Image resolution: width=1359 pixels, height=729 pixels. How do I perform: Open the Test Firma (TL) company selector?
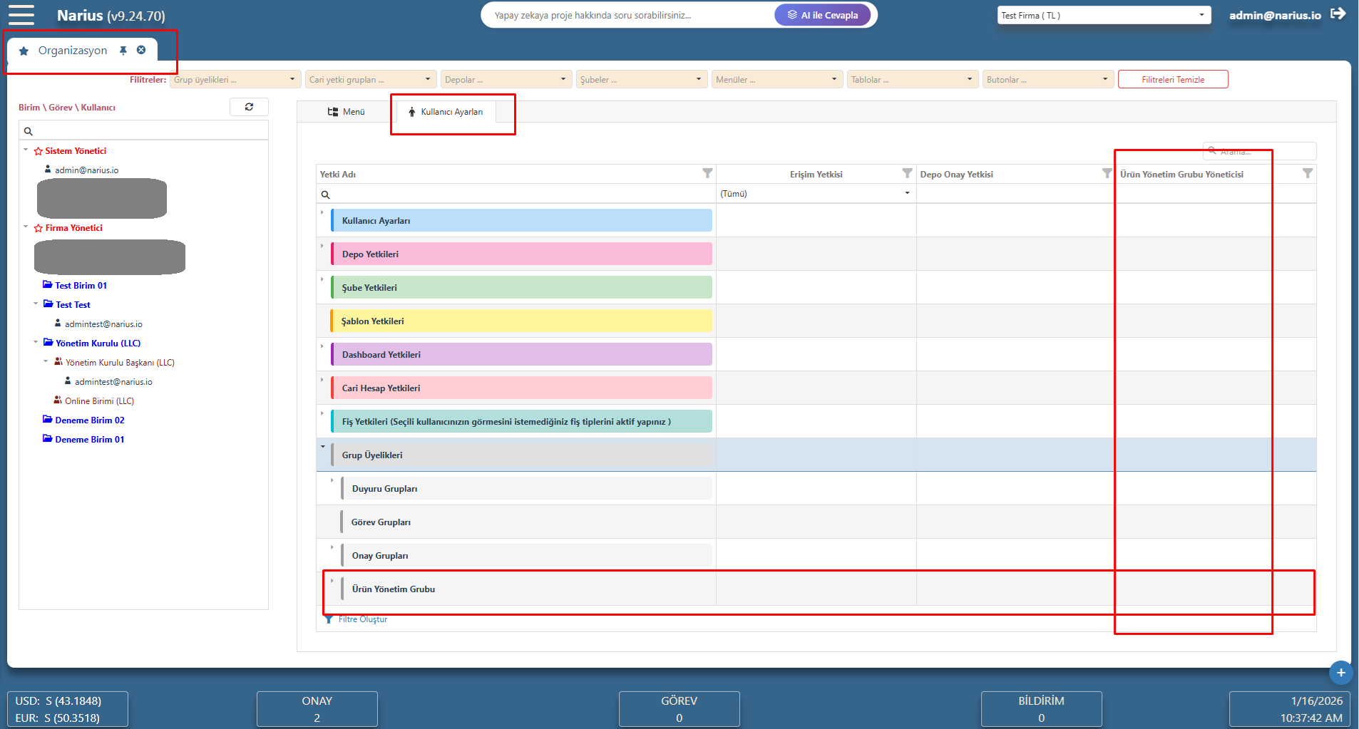point(1104,15)
